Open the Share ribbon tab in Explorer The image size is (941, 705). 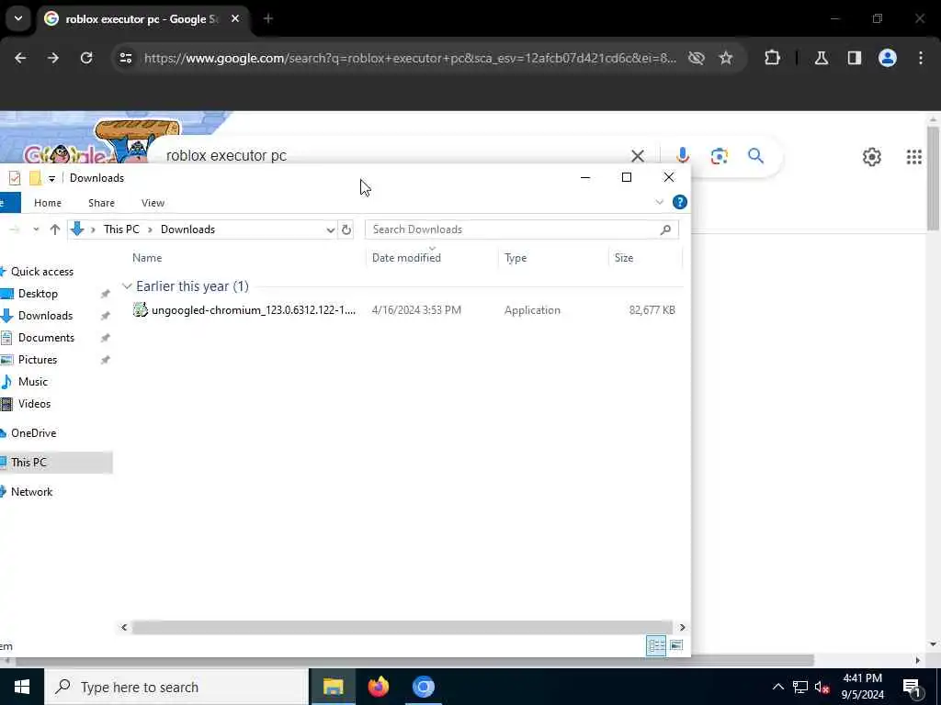click(101, 203)
